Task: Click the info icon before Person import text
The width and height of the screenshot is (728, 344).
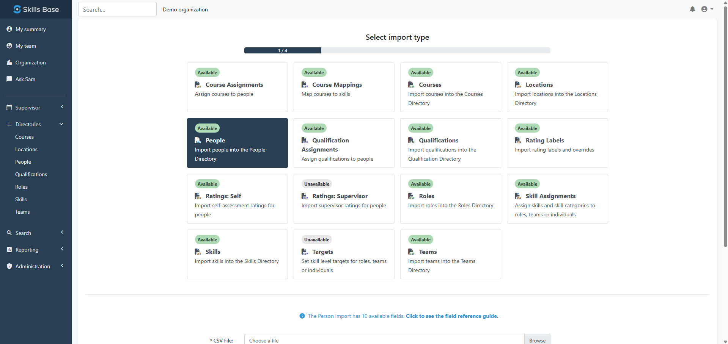Action: pos(302,316)
